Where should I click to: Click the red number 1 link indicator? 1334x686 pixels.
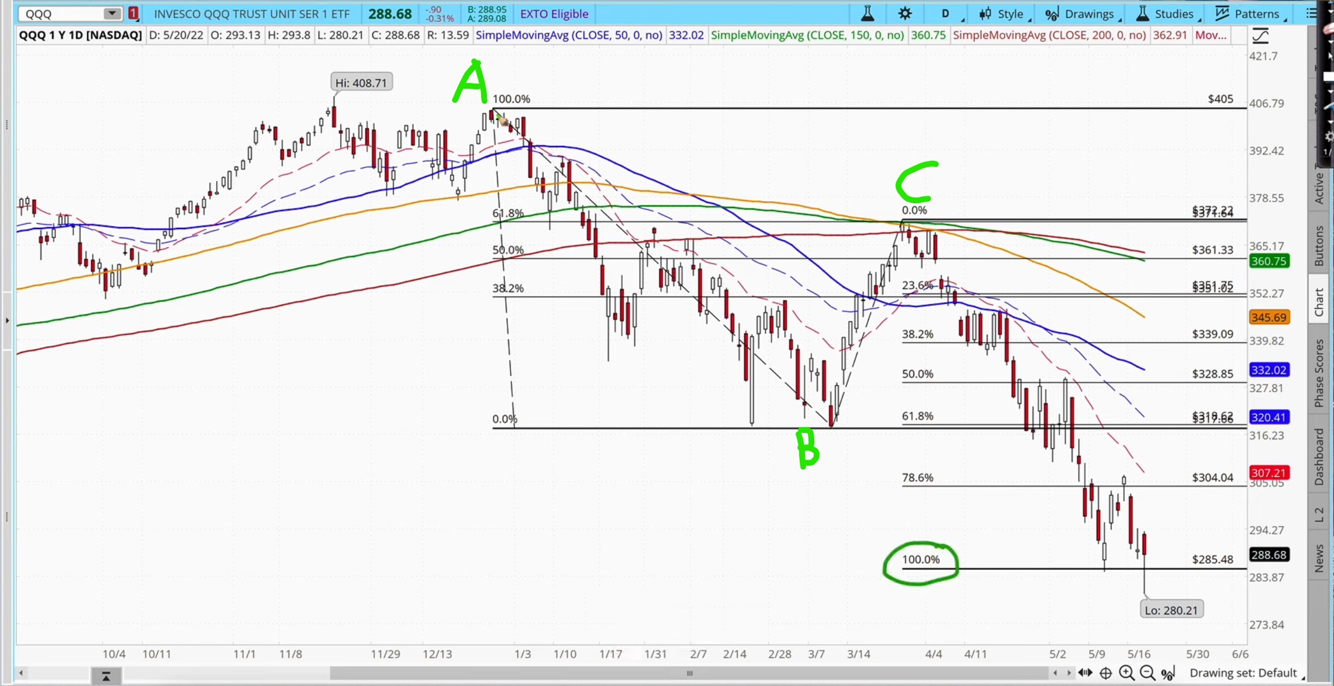click(134, 13)
